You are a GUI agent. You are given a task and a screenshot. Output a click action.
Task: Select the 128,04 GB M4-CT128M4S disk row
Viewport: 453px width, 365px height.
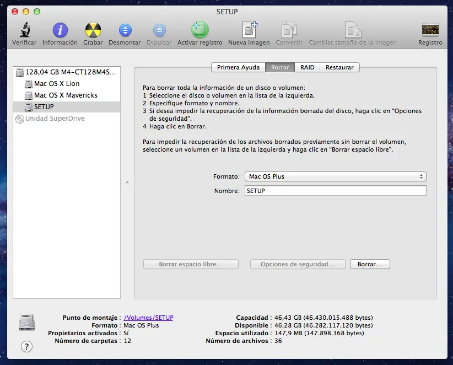pos(67,72)
